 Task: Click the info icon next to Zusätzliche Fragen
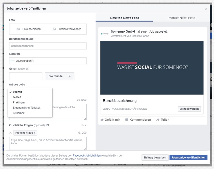pos(48,125)
